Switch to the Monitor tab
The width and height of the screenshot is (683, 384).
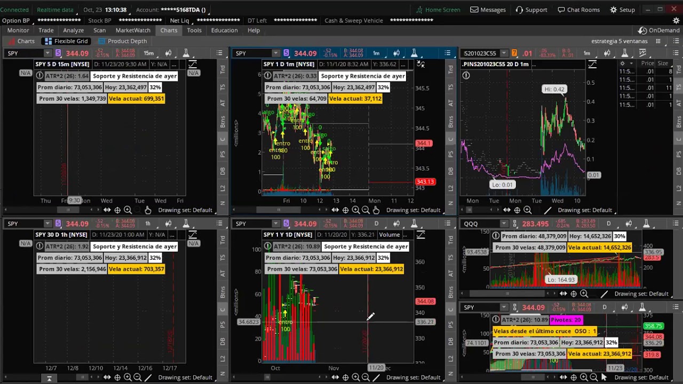(18, 30)
